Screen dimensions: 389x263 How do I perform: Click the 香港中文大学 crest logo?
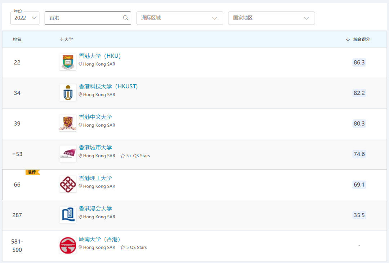[x=68, y=123]
